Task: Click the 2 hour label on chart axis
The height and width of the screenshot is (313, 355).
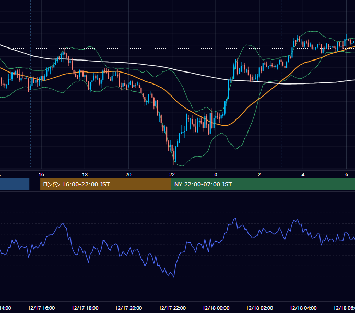Action: tap(259, 174)
